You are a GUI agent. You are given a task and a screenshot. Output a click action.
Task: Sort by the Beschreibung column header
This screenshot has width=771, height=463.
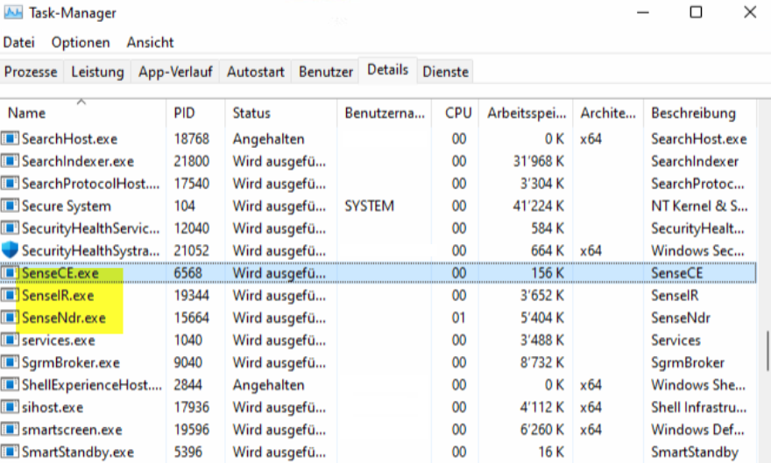point(699,113)
